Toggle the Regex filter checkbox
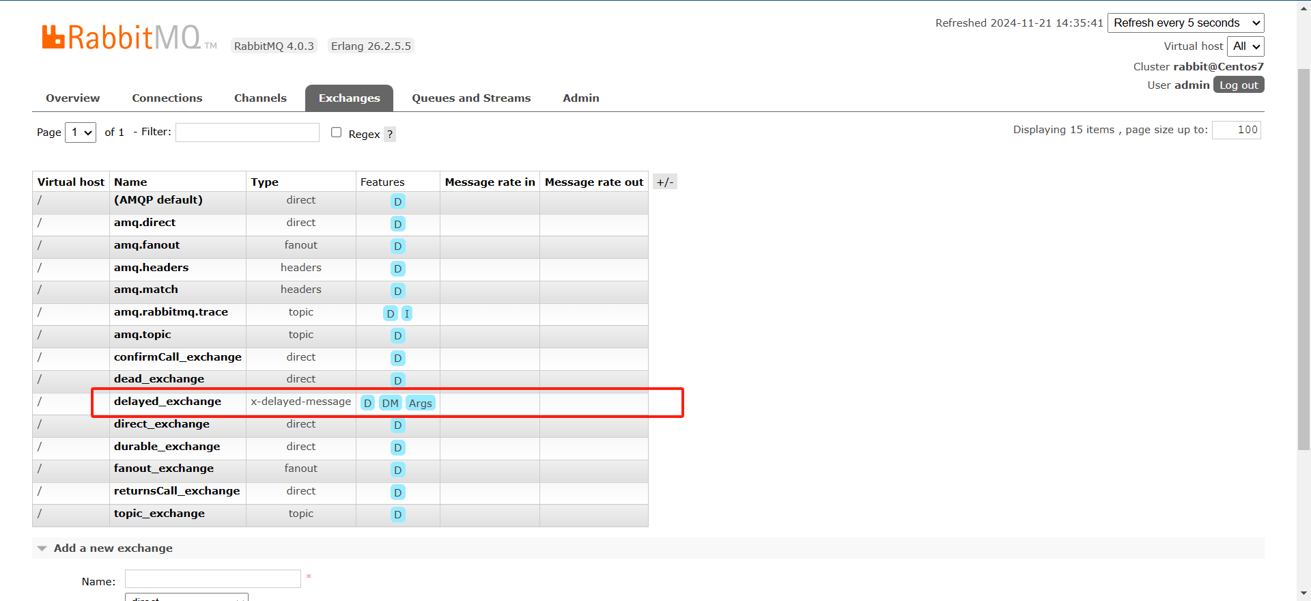 [x=336, y=132]
